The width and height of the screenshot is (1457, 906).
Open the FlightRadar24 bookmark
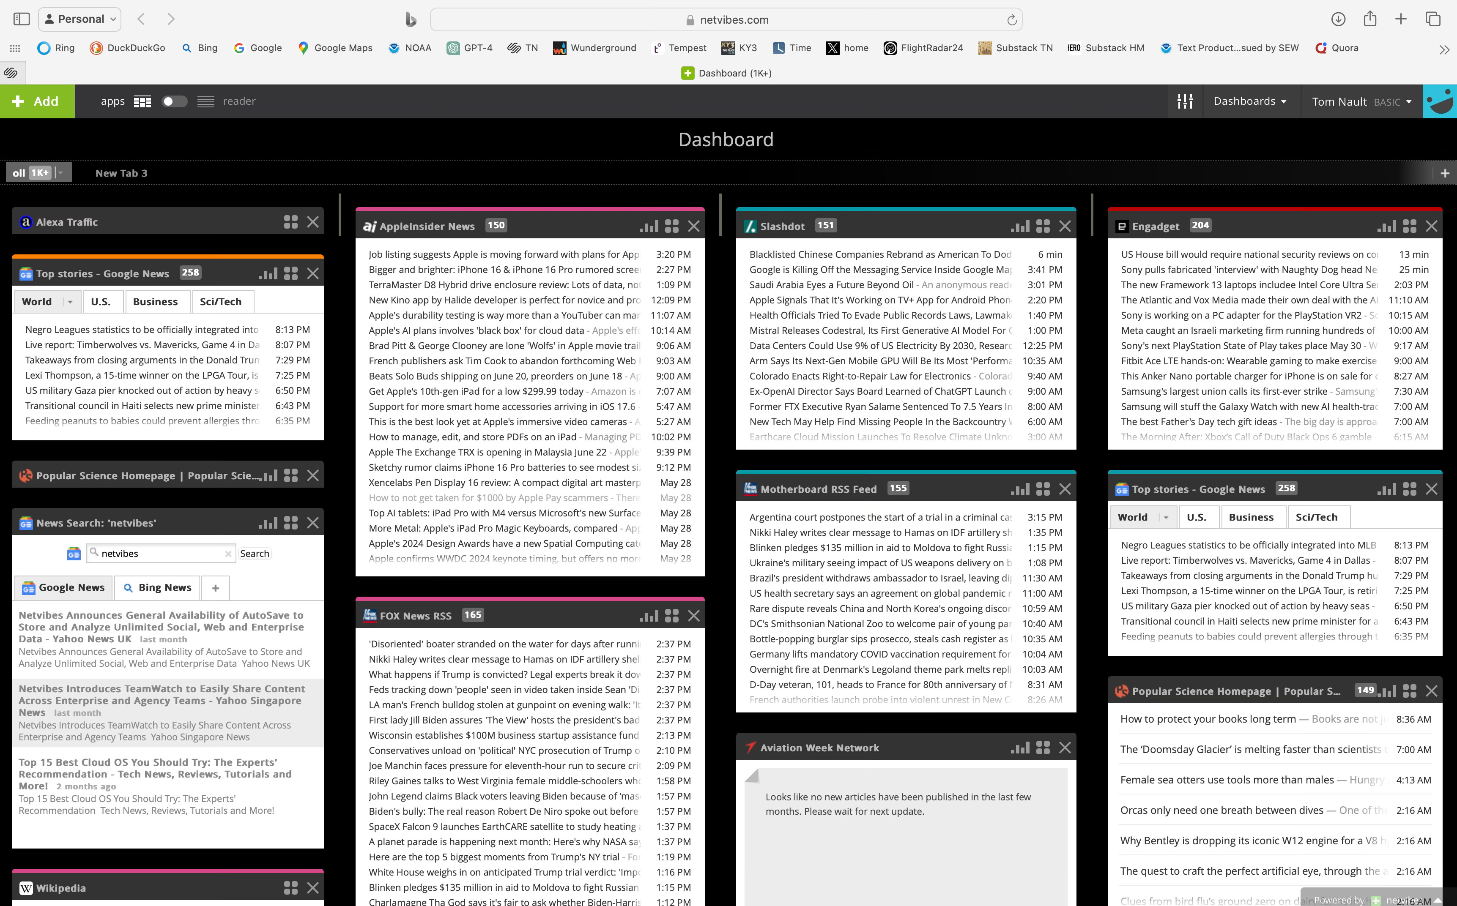click(923, 48)
